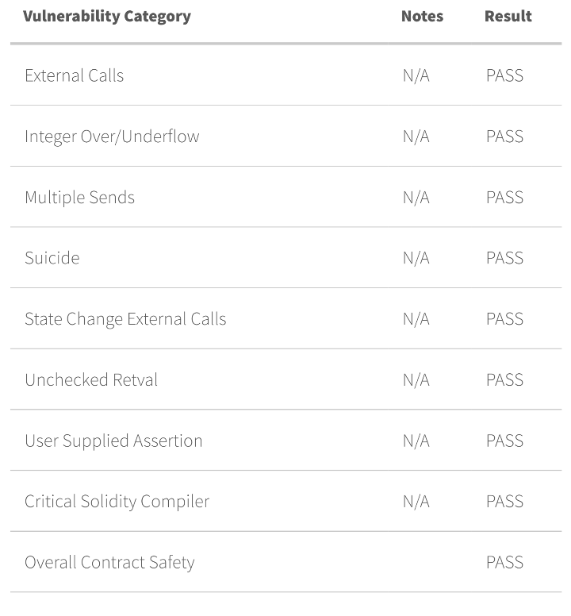Image resolution: width=571 pixels, height=616 pixels.
Task: Click Critical Solidity Compiler category
Action: click(117, 502)
